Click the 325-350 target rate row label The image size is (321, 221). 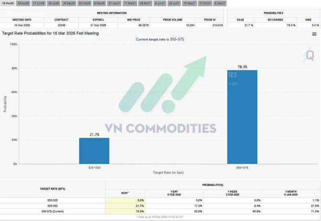[53, 206]
